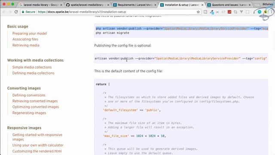This screenshot has width=275, height=155.
Task: Close the Questions and issues tab
Action: [x=250, y=5]
